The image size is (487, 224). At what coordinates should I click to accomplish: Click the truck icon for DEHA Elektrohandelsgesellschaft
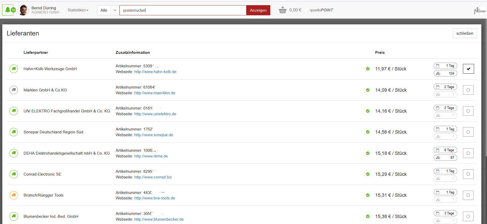[14, 153]
